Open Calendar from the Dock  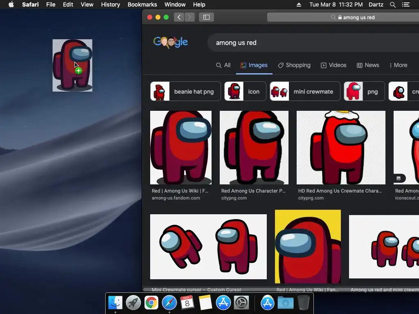[x=187, y=303]
